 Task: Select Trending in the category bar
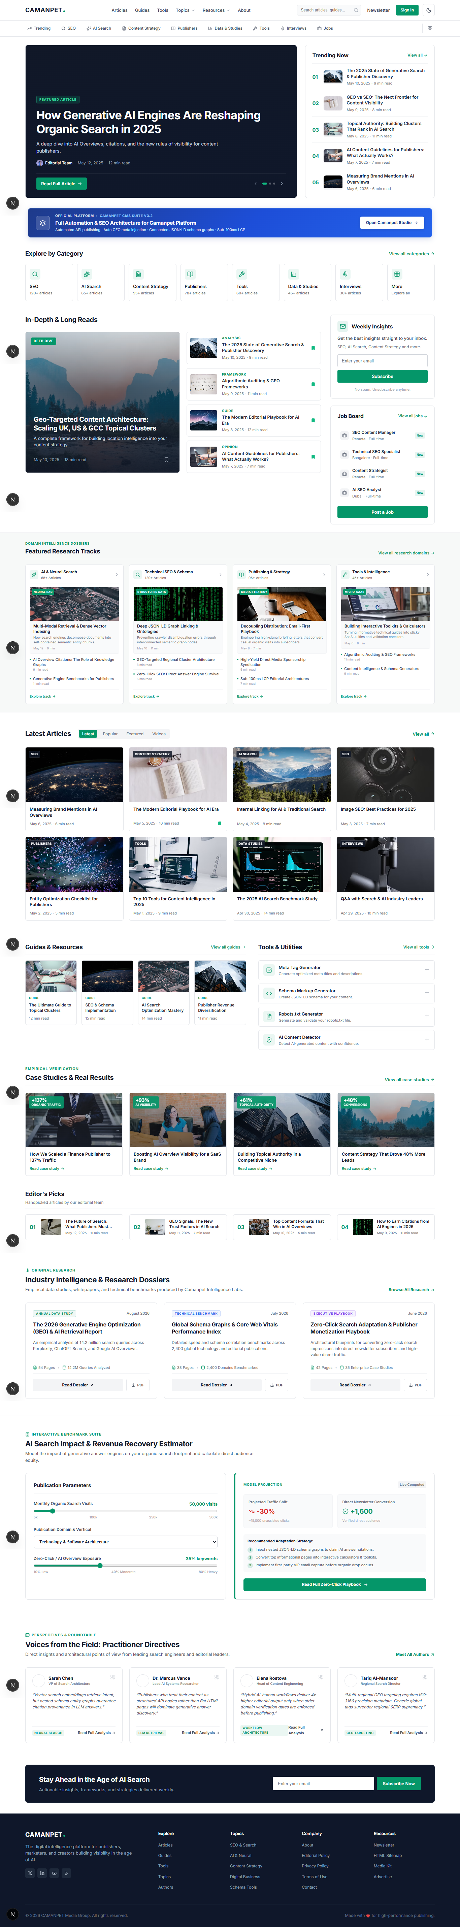(x=39, y=28)
